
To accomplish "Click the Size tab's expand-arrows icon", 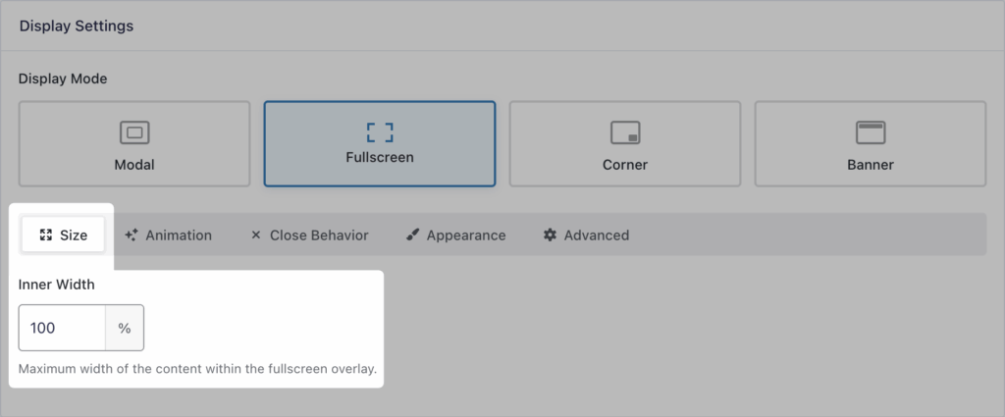I will [45, 235].
